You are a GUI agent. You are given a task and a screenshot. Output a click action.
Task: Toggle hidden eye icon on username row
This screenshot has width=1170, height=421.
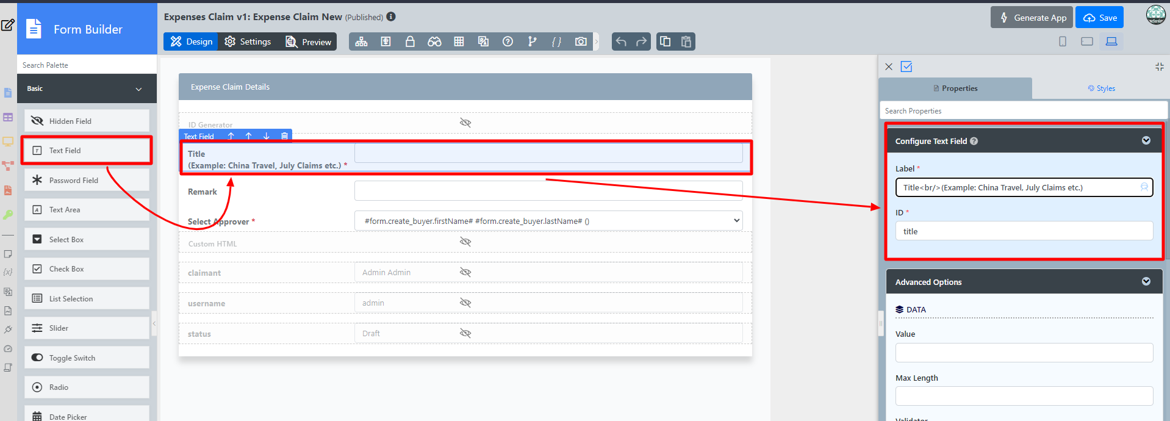coord(465,303)
